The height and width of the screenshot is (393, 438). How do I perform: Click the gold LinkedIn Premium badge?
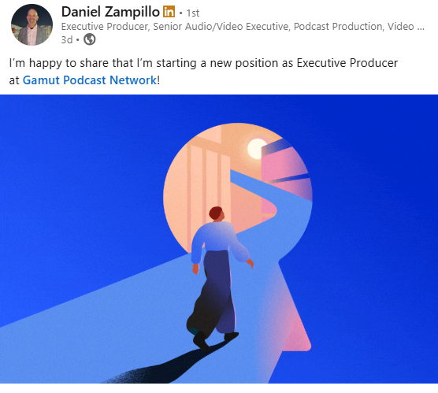tap(169, 12)
